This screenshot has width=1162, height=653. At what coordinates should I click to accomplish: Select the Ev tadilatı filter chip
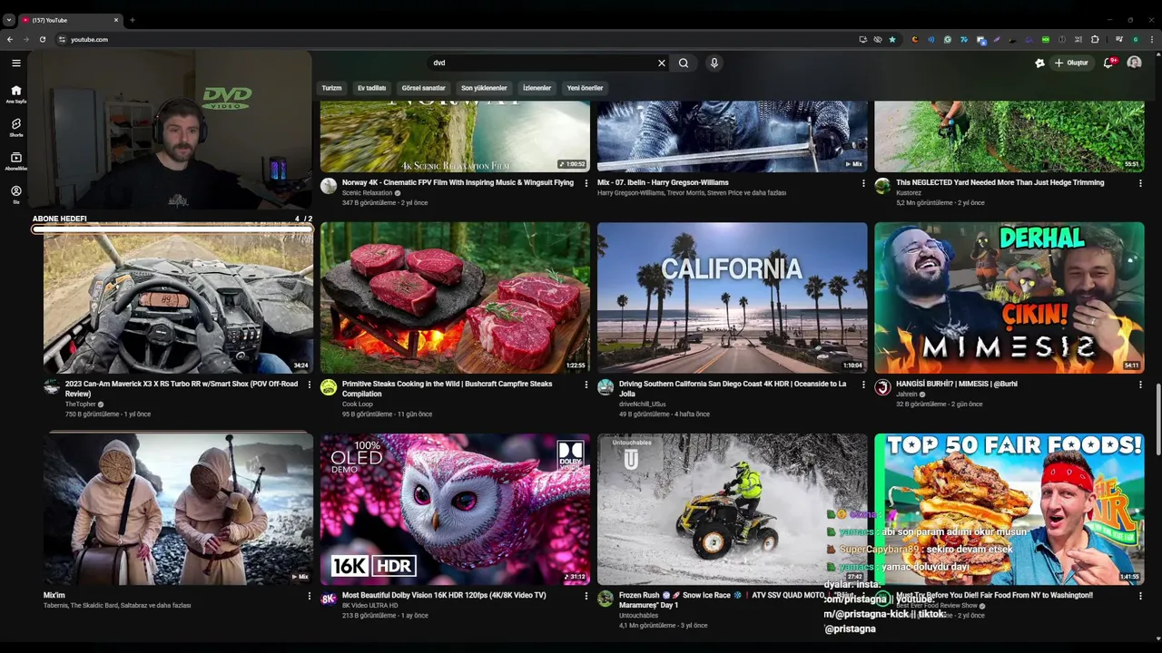(x=371, y=88)
